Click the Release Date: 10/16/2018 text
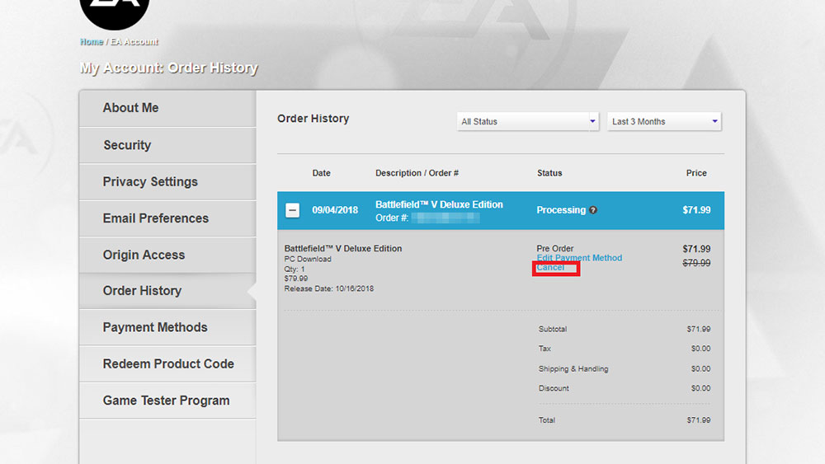This screenshot has width=825, height=464. (329, 288)
